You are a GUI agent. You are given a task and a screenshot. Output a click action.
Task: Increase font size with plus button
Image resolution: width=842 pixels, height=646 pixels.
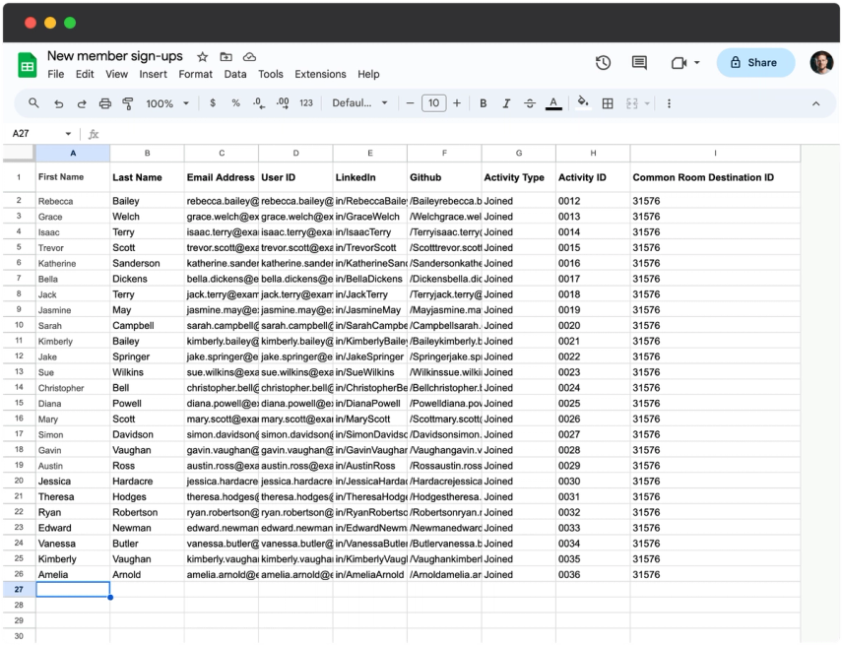pos(457,103)
